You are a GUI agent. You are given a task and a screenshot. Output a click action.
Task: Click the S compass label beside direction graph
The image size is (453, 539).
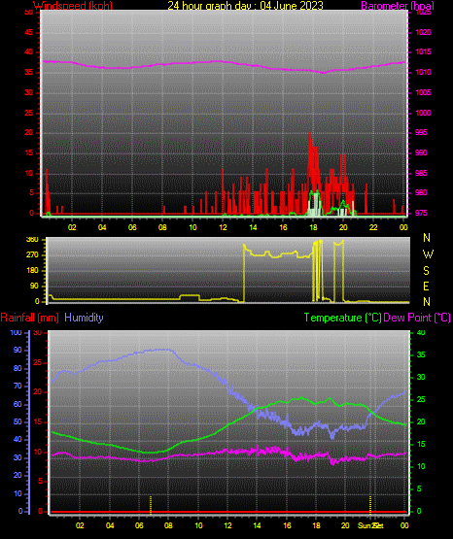point(426,271)
